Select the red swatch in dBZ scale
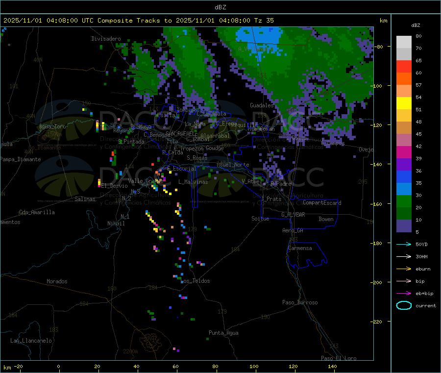Image resolution: width=441 pixels, height=373 pixels. [404, 66]
